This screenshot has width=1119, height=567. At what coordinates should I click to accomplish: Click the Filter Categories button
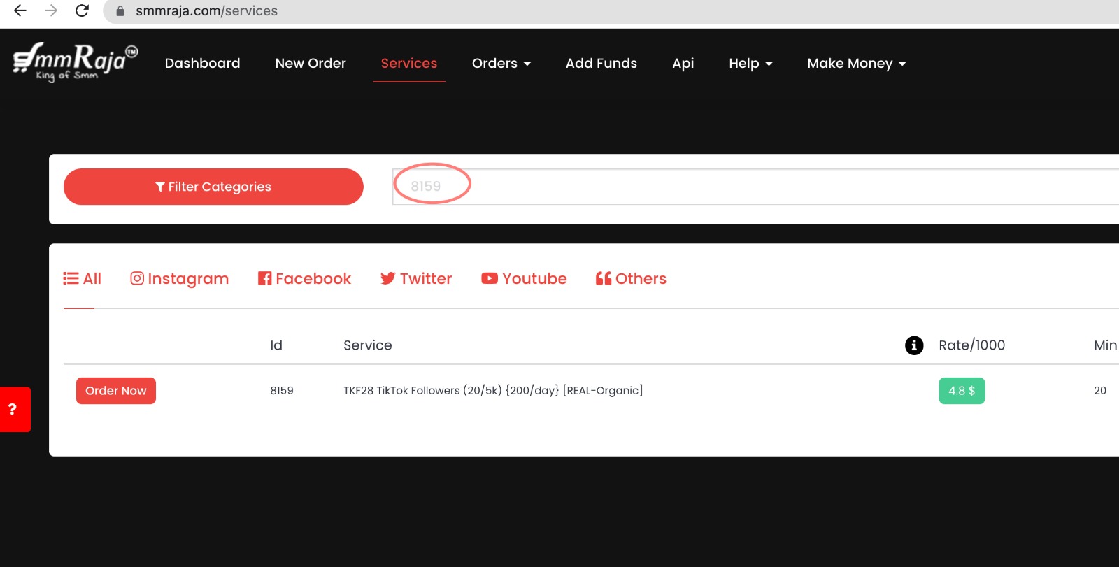pos(213,187)
